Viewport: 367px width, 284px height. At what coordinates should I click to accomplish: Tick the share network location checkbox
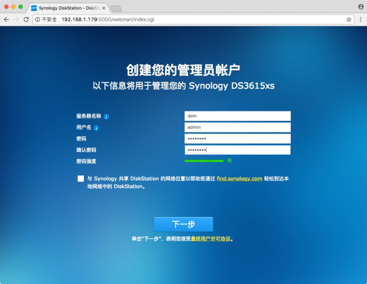[x=81, y=179]
